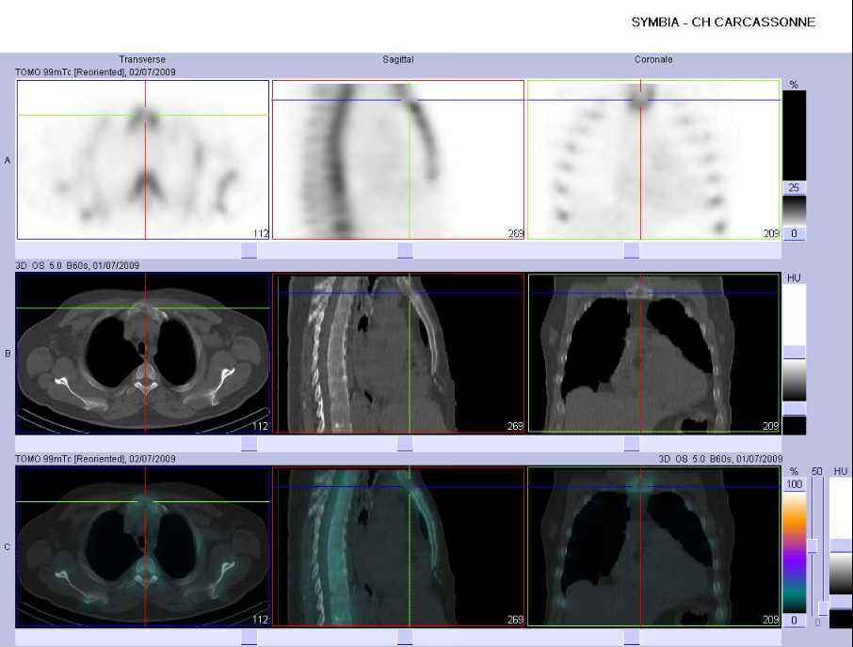This screenshot has height=647, width=853.
Task: Click the SYMBIA - CH CARCASSONNE title text
Action: tap(723, 23)
